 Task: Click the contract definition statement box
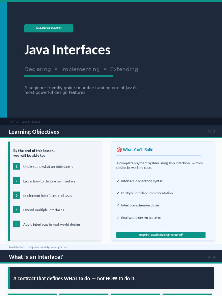coord(111,278)
